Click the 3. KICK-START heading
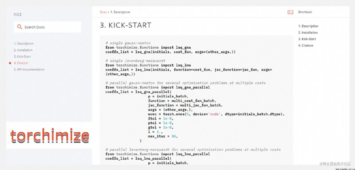 click(126, 25)
